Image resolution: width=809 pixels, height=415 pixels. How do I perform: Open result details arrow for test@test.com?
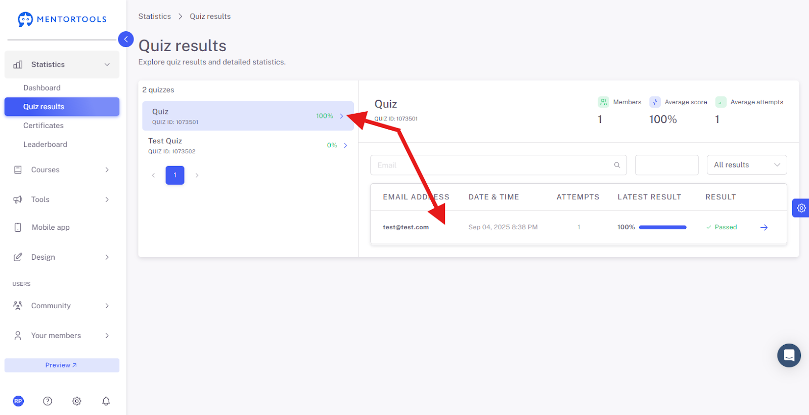tap(764, 227)
